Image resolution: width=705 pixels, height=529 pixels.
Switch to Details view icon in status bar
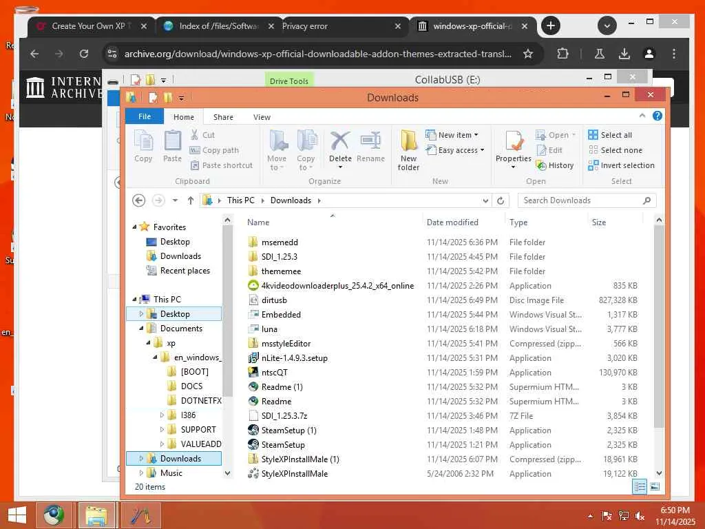point(640,486)
